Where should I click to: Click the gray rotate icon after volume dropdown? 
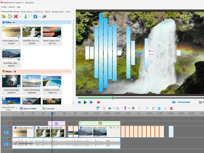click(x=118, y=108)
